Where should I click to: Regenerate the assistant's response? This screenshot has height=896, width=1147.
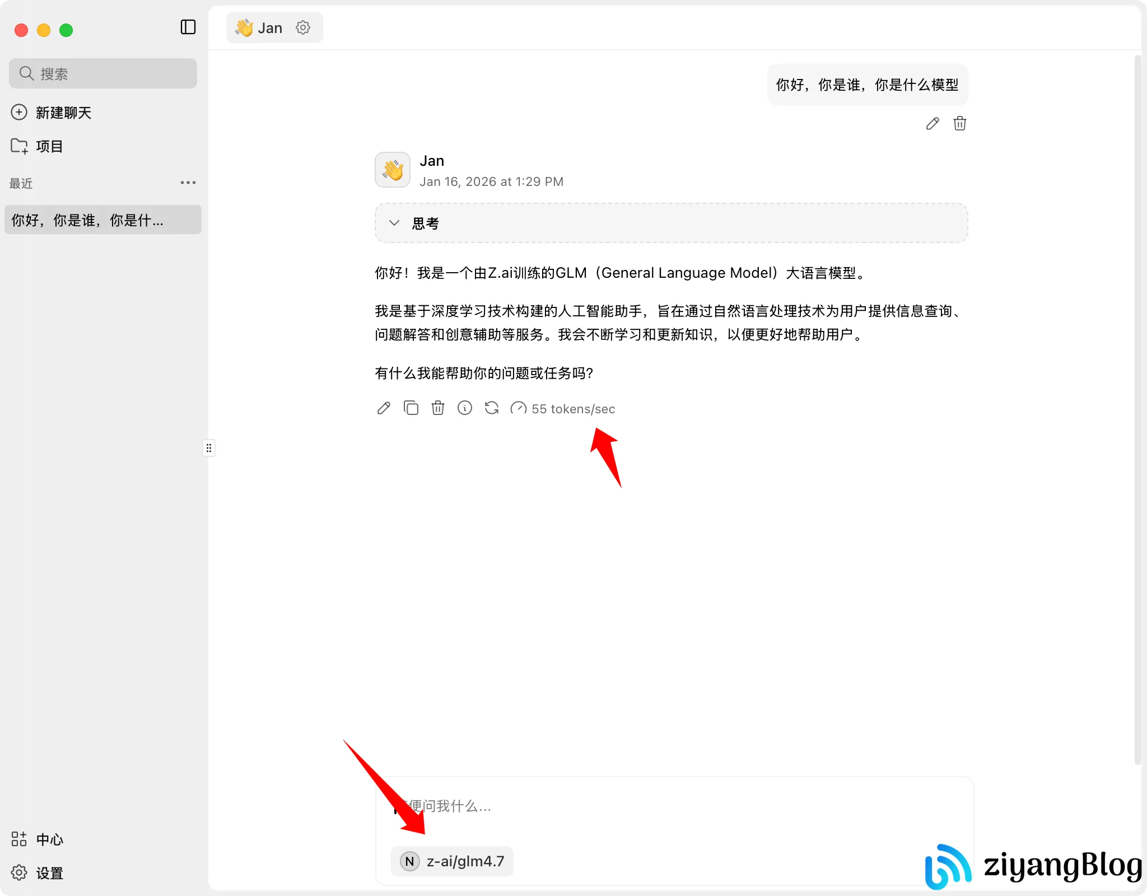491,408
